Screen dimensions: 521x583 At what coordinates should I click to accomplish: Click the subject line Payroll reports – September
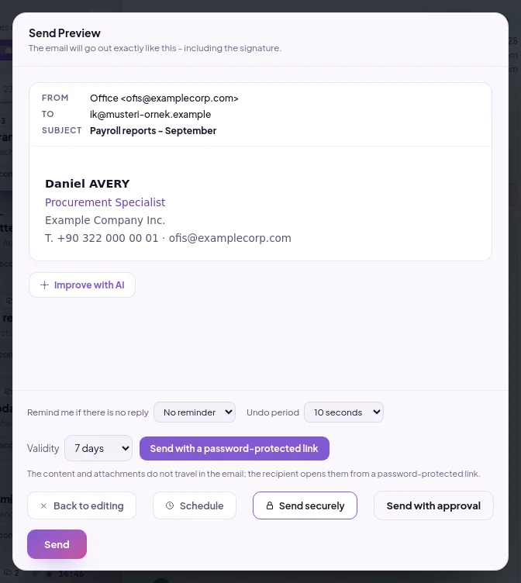(154, 131)
